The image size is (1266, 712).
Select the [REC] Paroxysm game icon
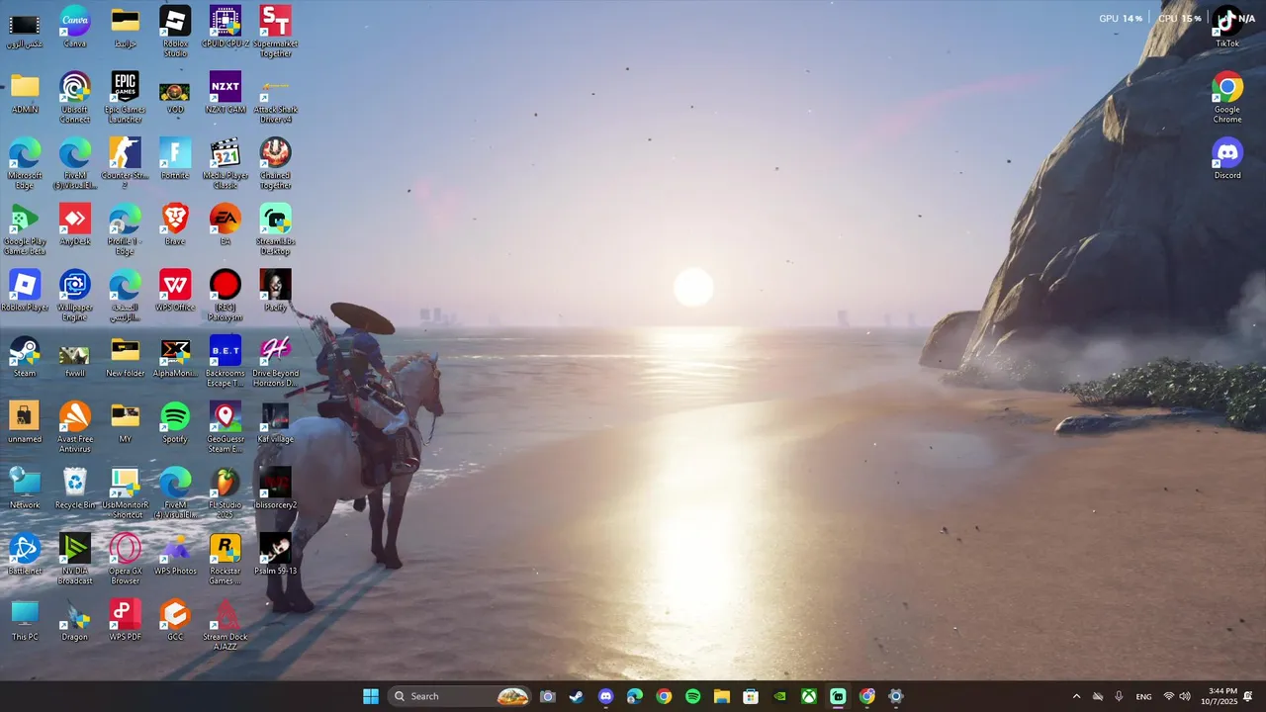click(226, 296)
